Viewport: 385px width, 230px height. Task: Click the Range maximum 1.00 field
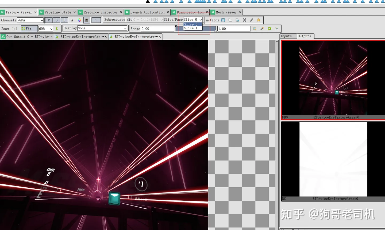tap(234, 29)
